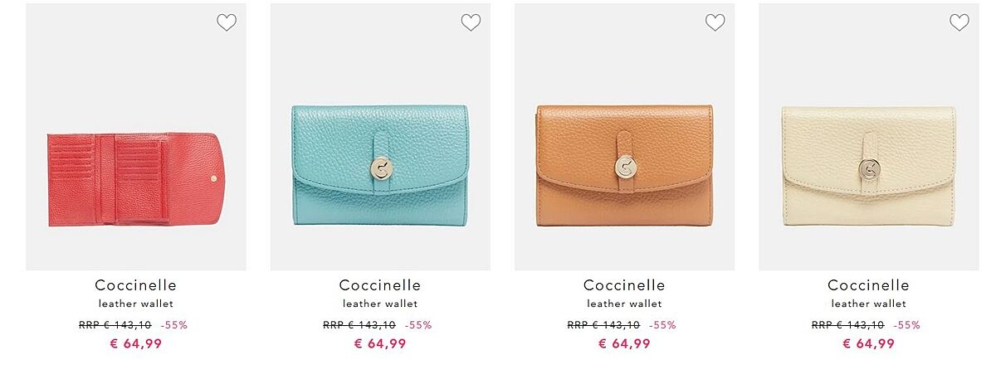Click € 64,99 price of red wallet
The image size is (996, 389).
136,343
